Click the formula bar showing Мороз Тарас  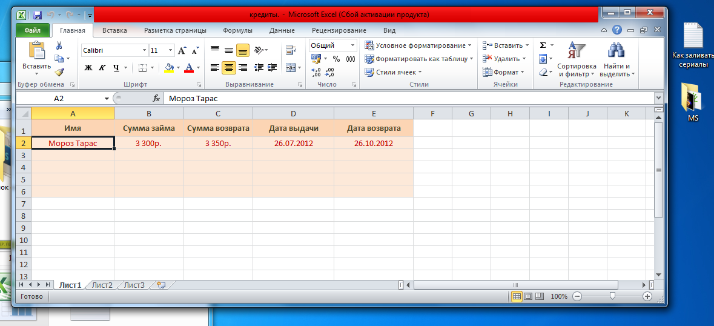point(408,98)
